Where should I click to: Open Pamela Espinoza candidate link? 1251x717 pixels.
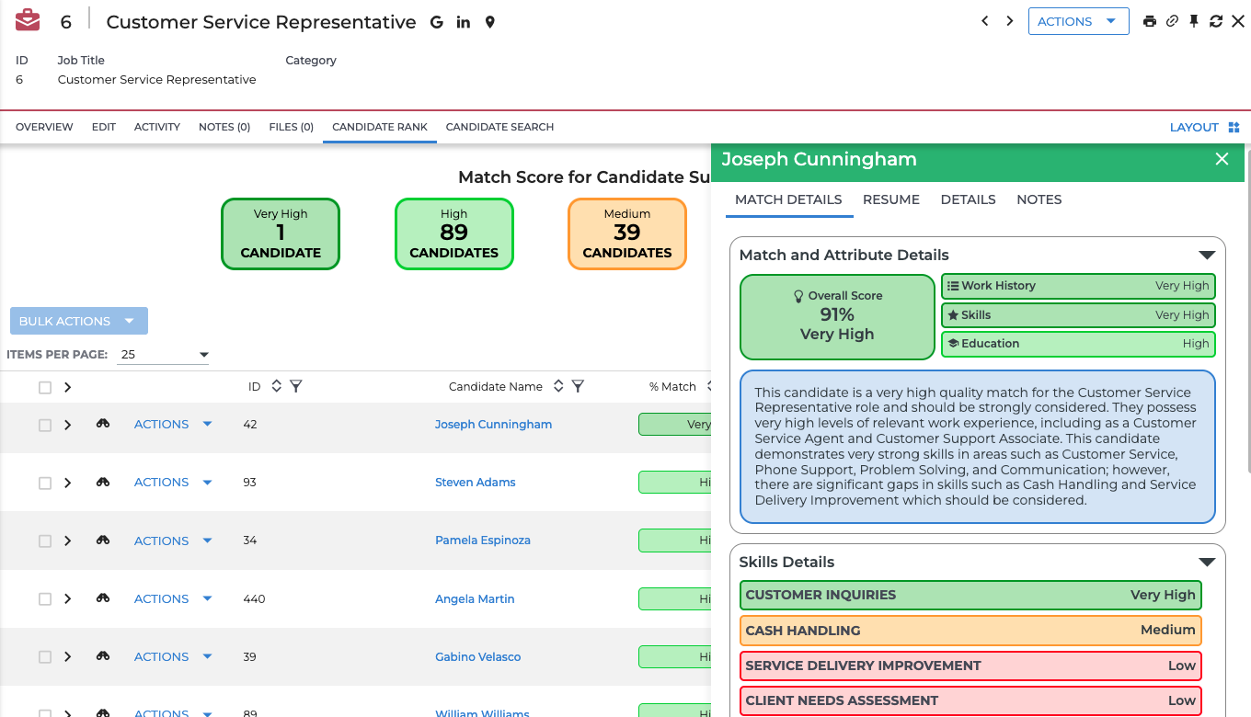click(x=483, y=541)
